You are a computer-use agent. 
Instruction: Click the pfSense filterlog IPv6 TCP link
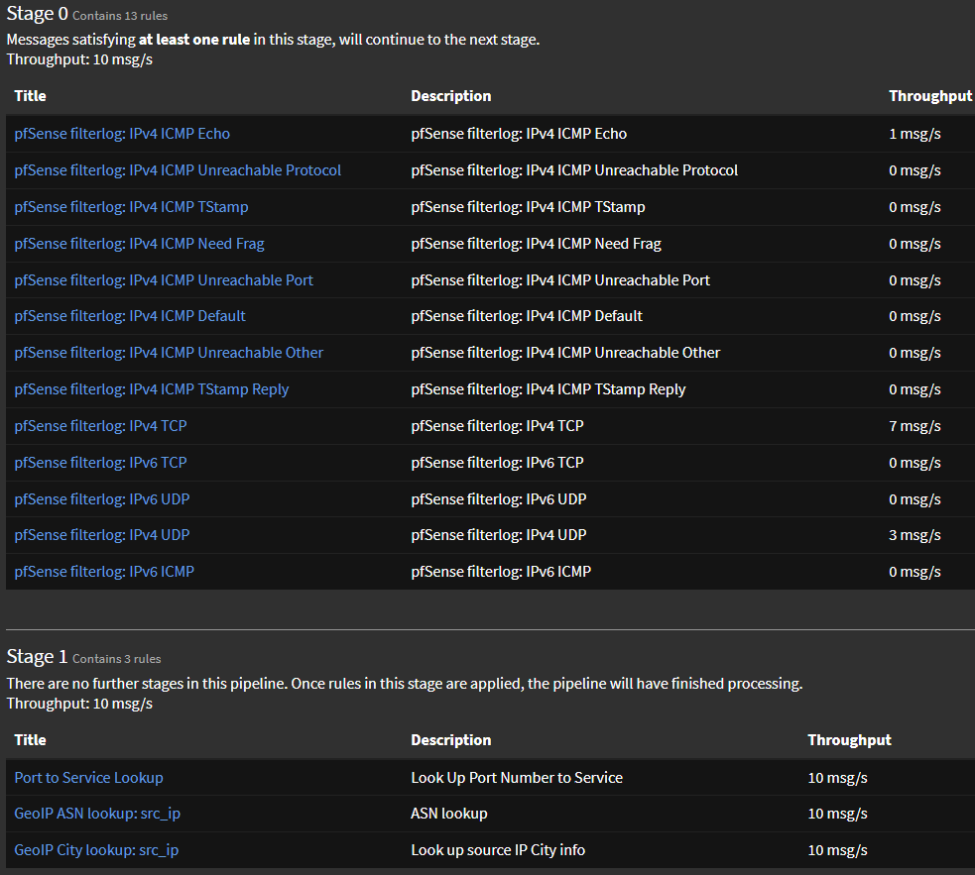[x=100, y=463]
